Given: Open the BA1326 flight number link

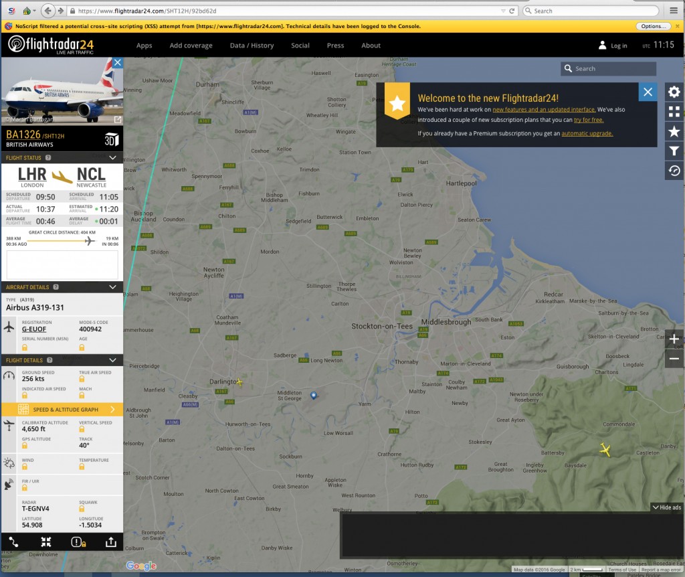Looking at the screenshot, I should [x=23, y=135].
